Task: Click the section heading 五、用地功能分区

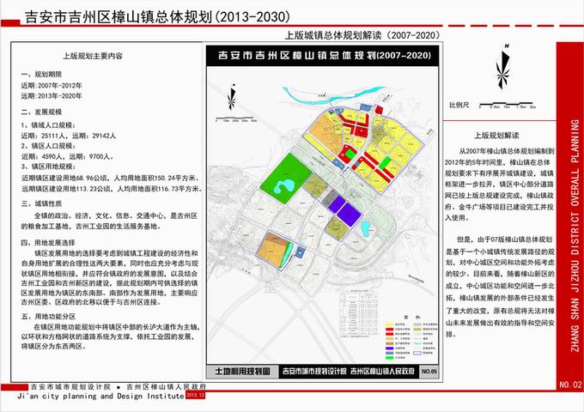Action: 48,317
